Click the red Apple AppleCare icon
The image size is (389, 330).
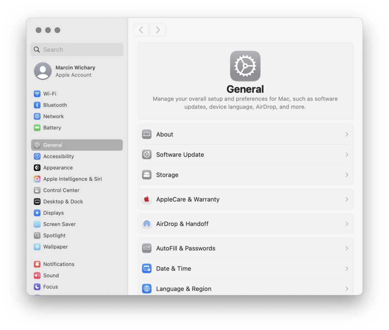pyautogui.click(x=147, y=199)
